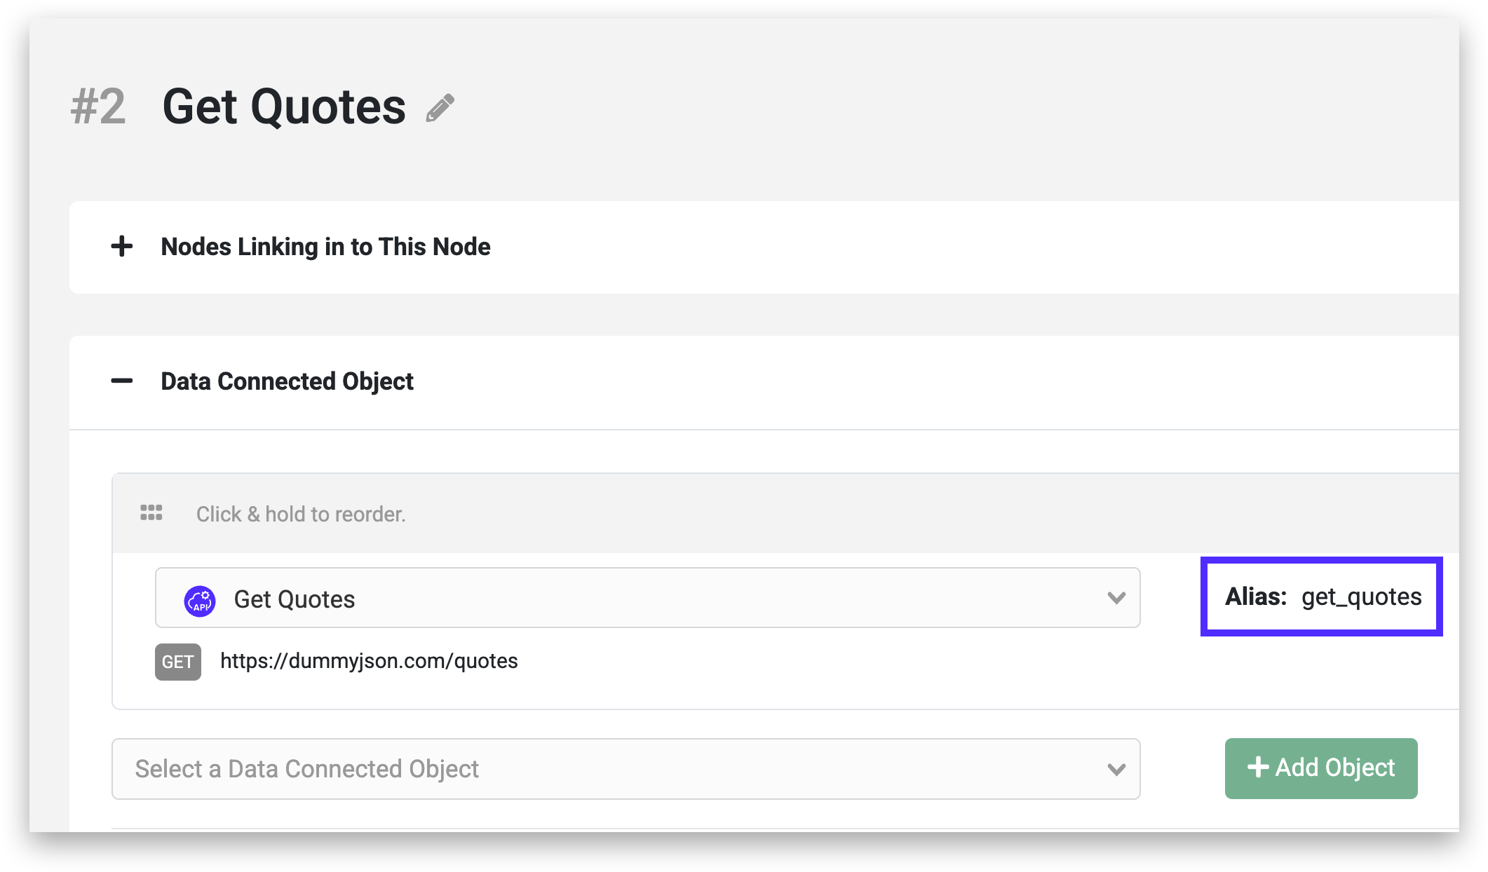Click the chevron on the empty object selector

point(1116,769)
